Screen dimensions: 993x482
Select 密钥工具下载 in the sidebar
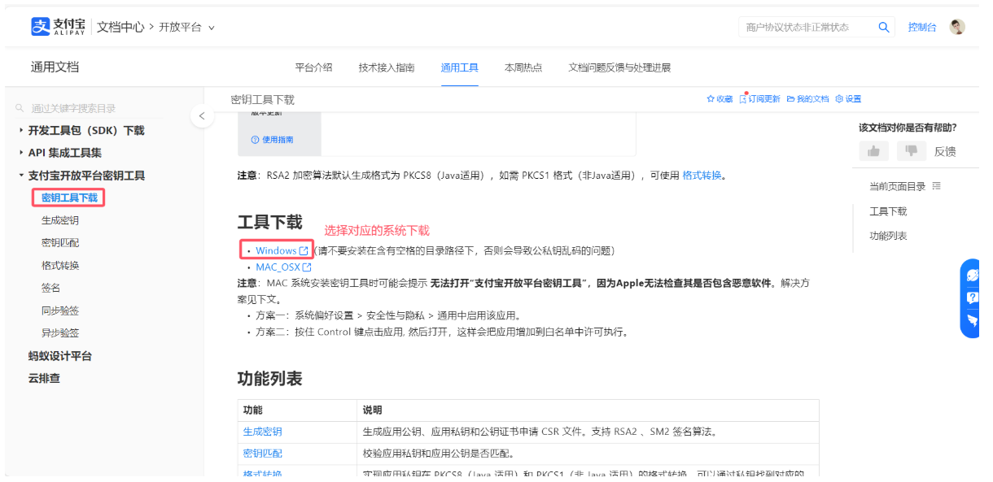click(69, 198)
